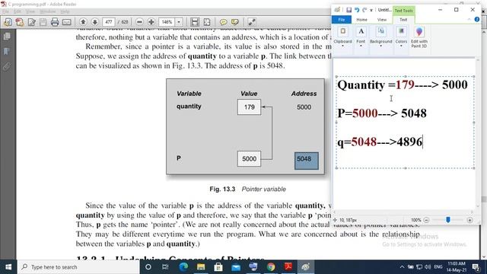The height and width of the screenshot is (274, 487).
Task: Show hidden system tray icons chevron
Action: [x=402, y=267]
